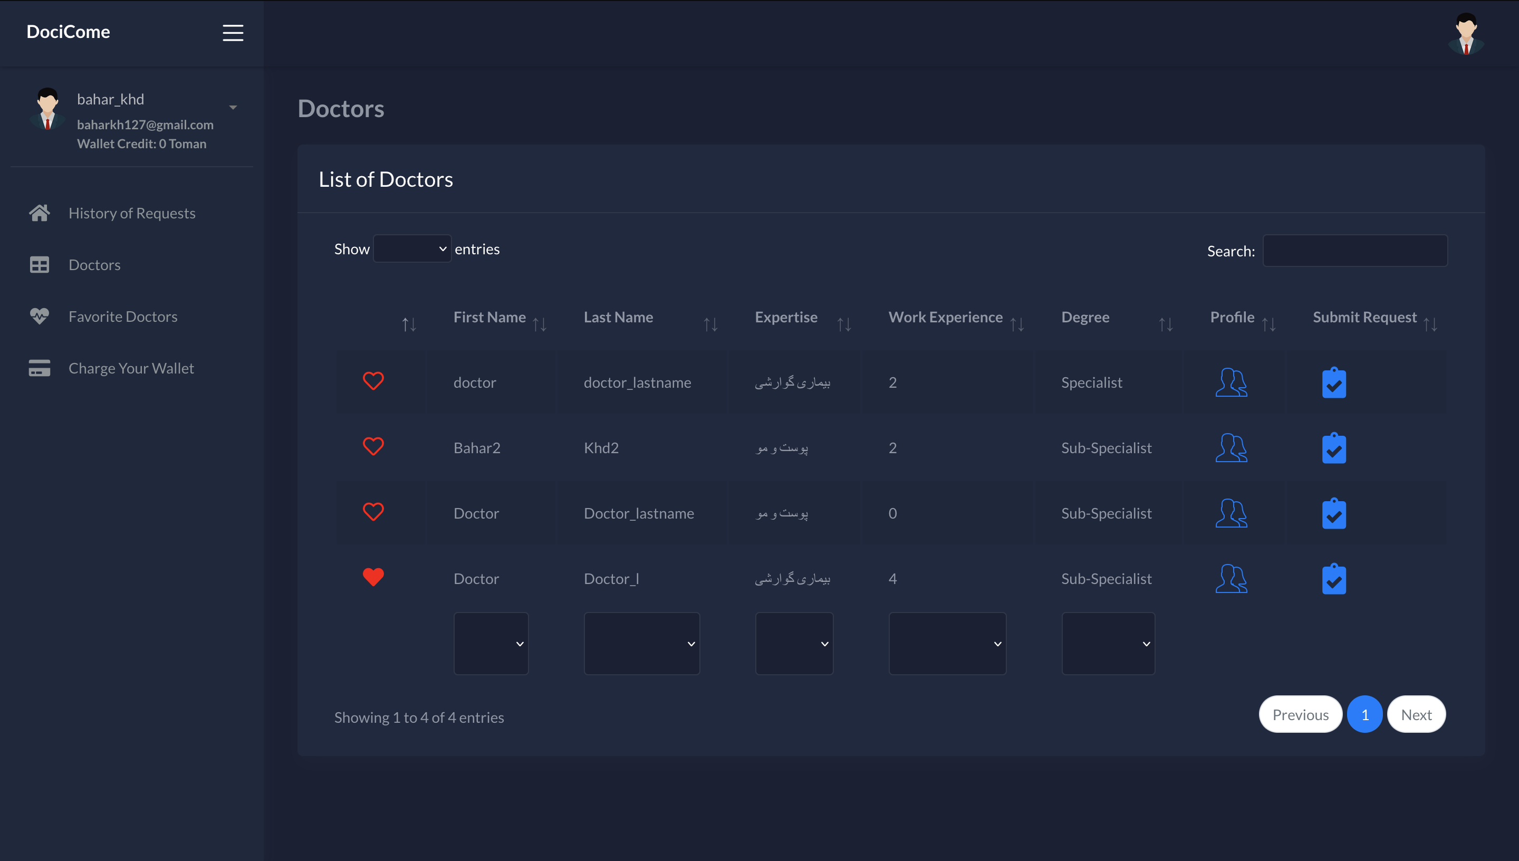Open profile icon for Bahar2 Khd2
Screen dimensions: 1519x861
coord(1231,448)
